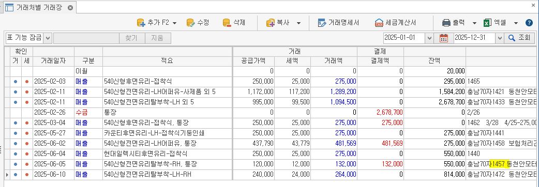Open the 표 기능 잠금 dropdown
539x187 pixels.
[x=48, y=38]
